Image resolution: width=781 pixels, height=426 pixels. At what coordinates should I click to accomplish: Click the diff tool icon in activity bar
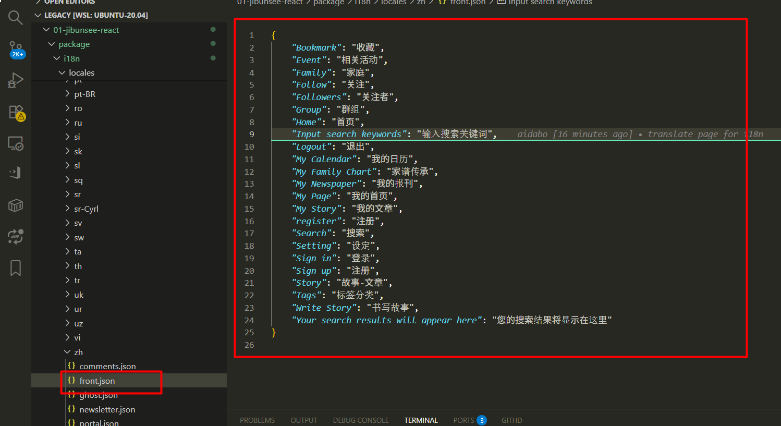[x=16, y=237]
